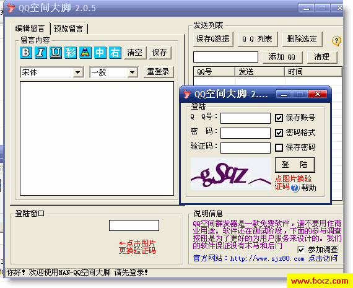Switch to the 预览留言 tab
The height and width of the screenshot is (288, 353).
pyautogui.click(x=69, y=29)
